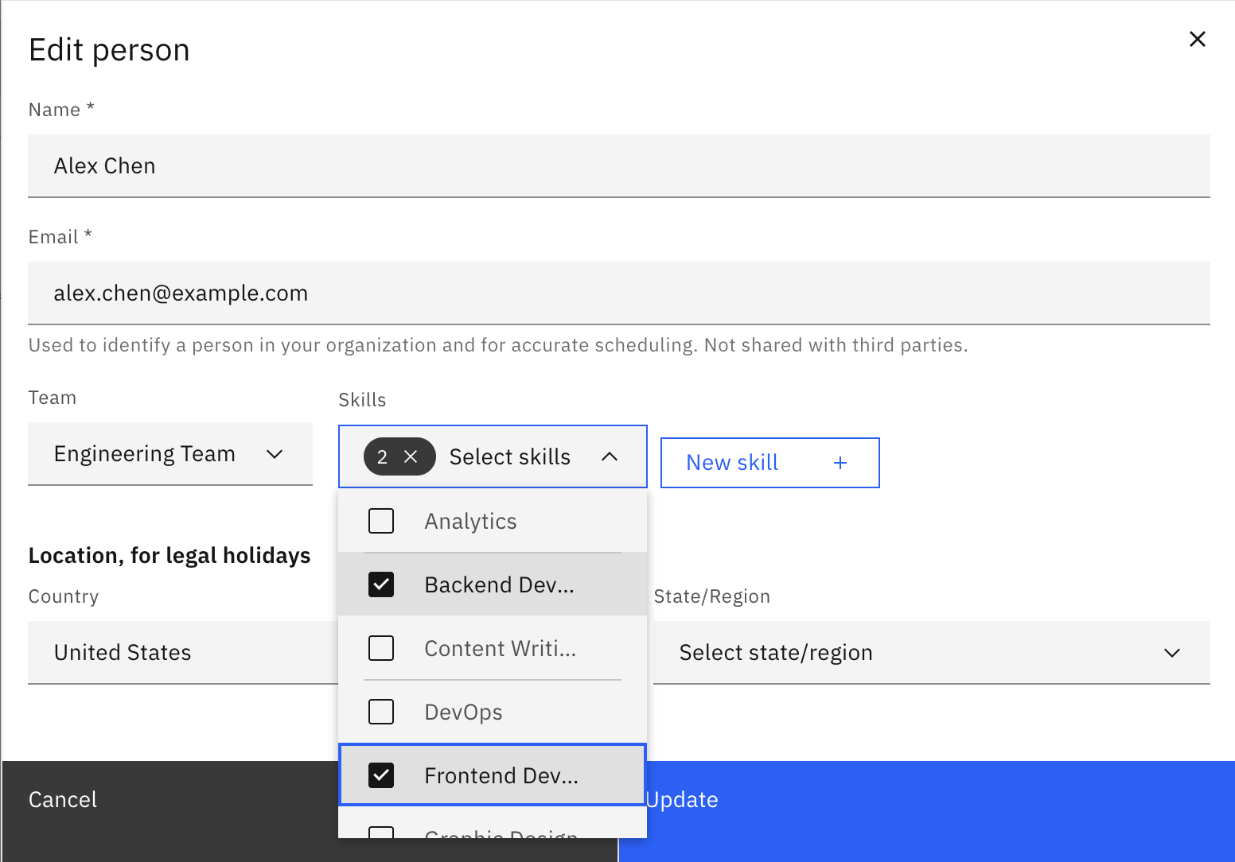Click into the Email input field
The width and height of the screenshot is (1235, 862).
coord(619,293)
